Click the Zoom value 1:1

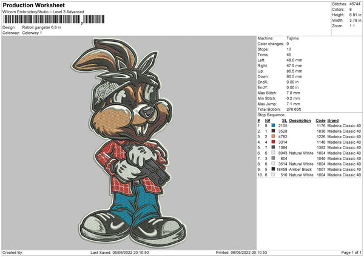point(352,25)
